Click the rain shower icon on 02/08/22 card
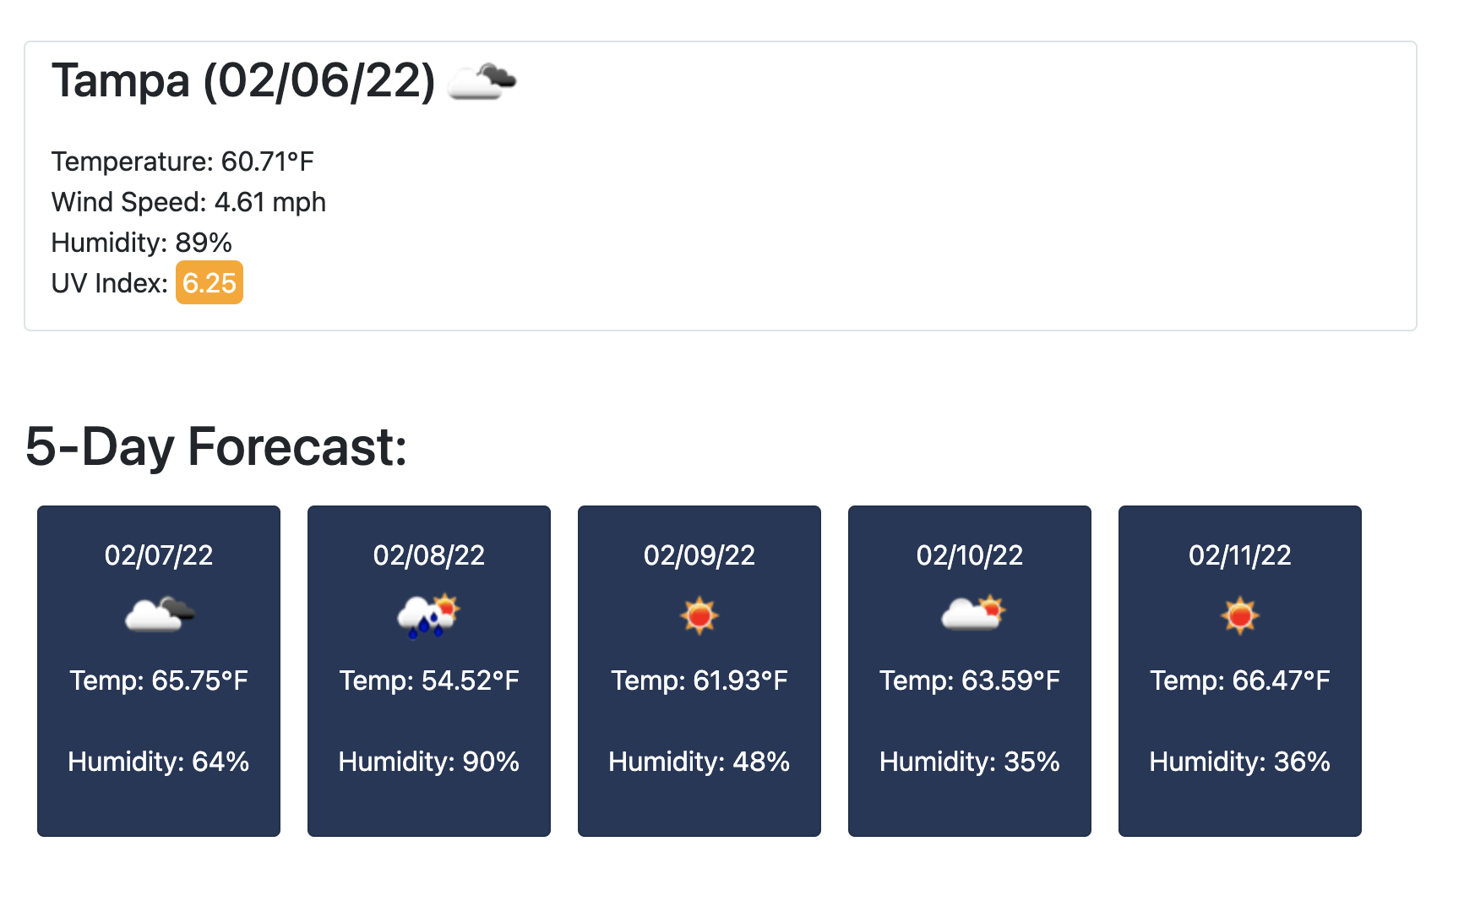Image resolution: width=1475 pixels, height=918 pixels. coord(428,615)
